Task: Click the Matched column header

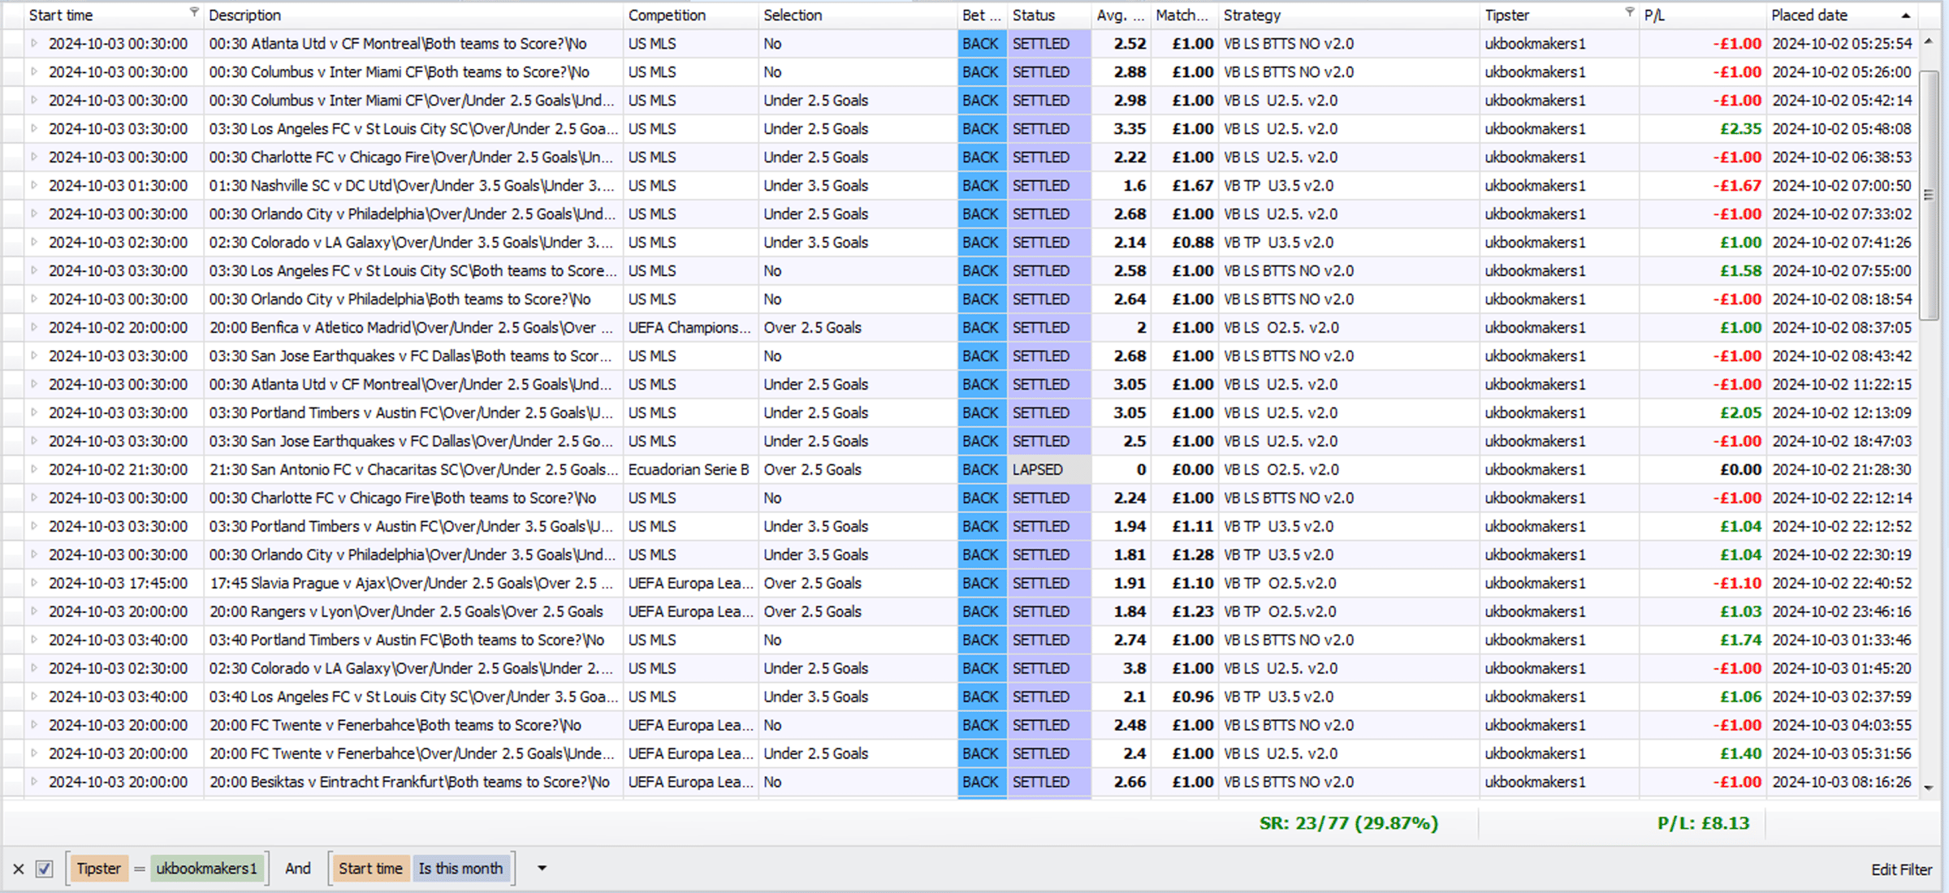Action: [1184, 15]
